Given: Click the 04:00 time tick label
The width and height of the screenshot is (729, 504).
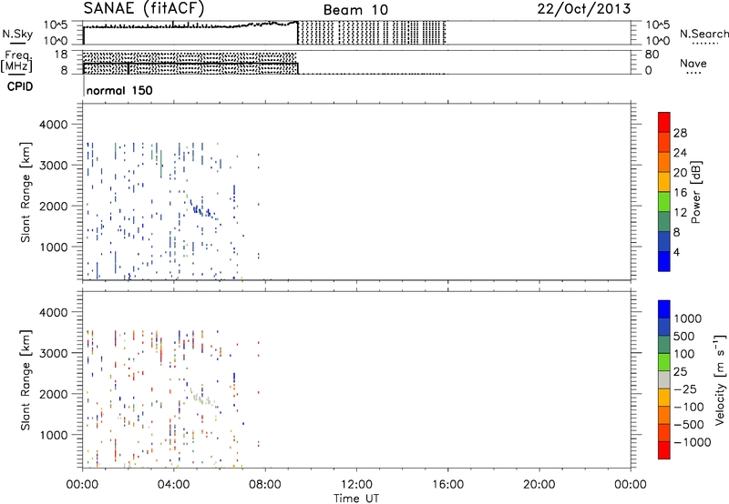Looking at the screenshot, I should 173,485.
